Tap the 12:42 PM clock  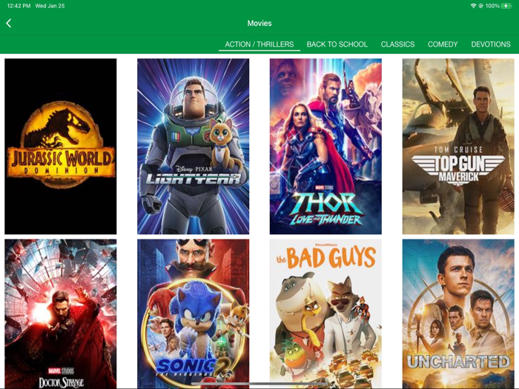coord(19,6)
